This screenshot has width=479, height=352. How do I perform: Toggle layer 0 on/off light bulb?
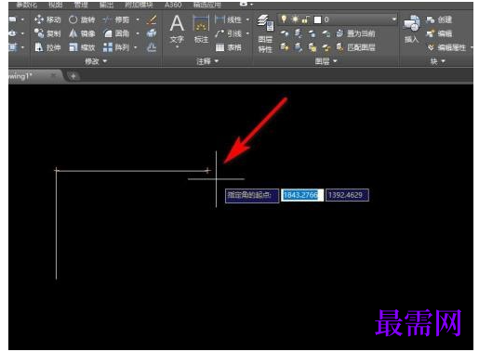[284, 20]
